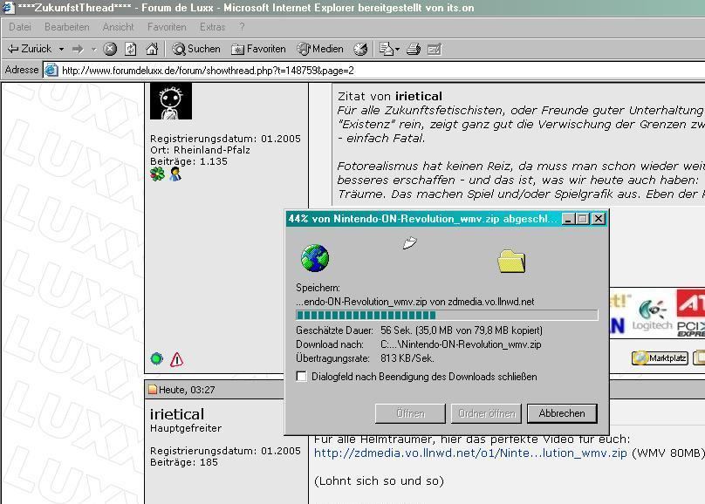Click the 813 KB/Sek. transfer rate value
Screen dimensions: 705x504
pos(407,358)
